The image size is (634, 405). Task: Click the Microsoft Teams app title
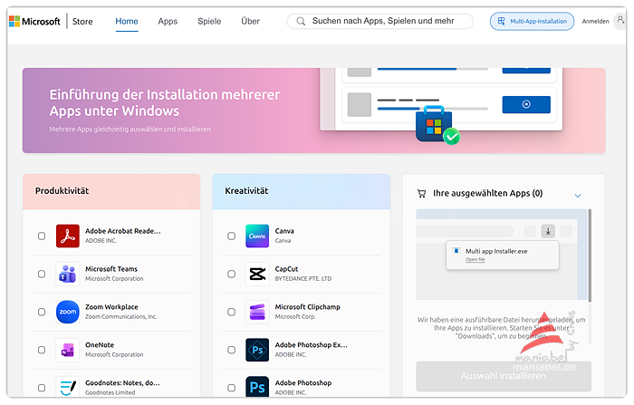[111, 269]
